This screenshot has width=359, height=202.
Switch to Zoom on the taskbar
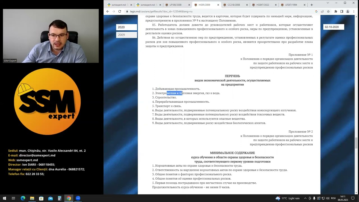click(x=78, y=198)
